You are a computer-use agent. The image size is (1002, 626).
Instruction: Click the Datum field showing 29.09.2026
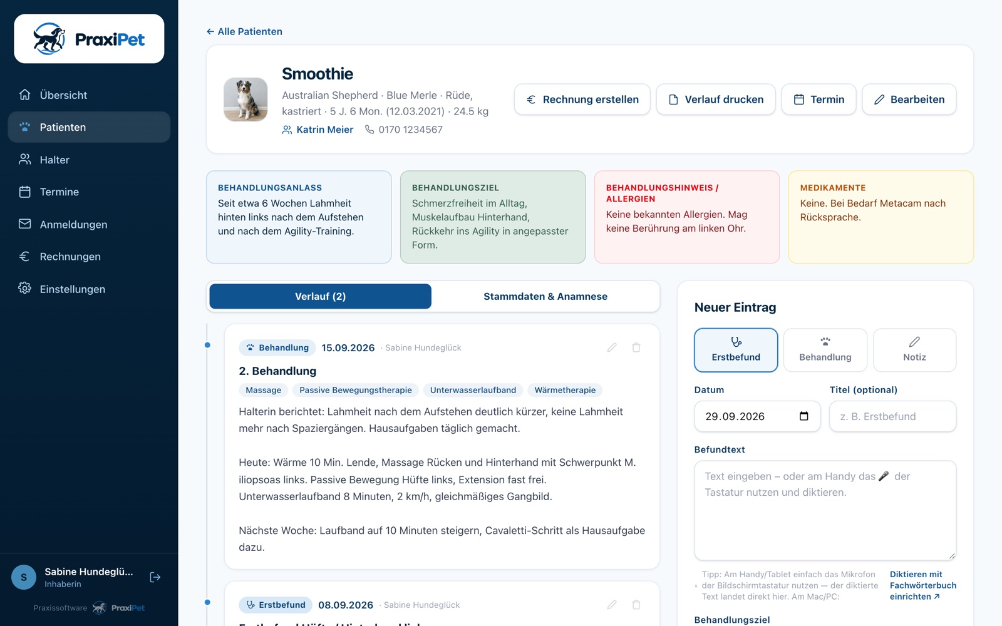[x=757, y=416]
